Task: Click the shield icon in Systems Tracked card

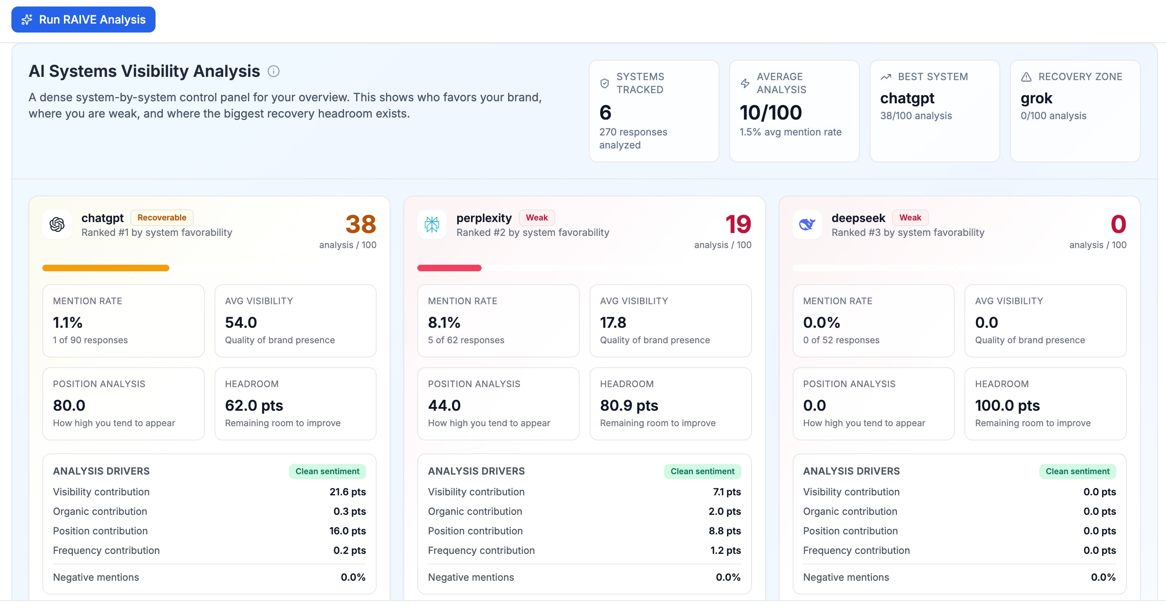Action: click(604, 83)
